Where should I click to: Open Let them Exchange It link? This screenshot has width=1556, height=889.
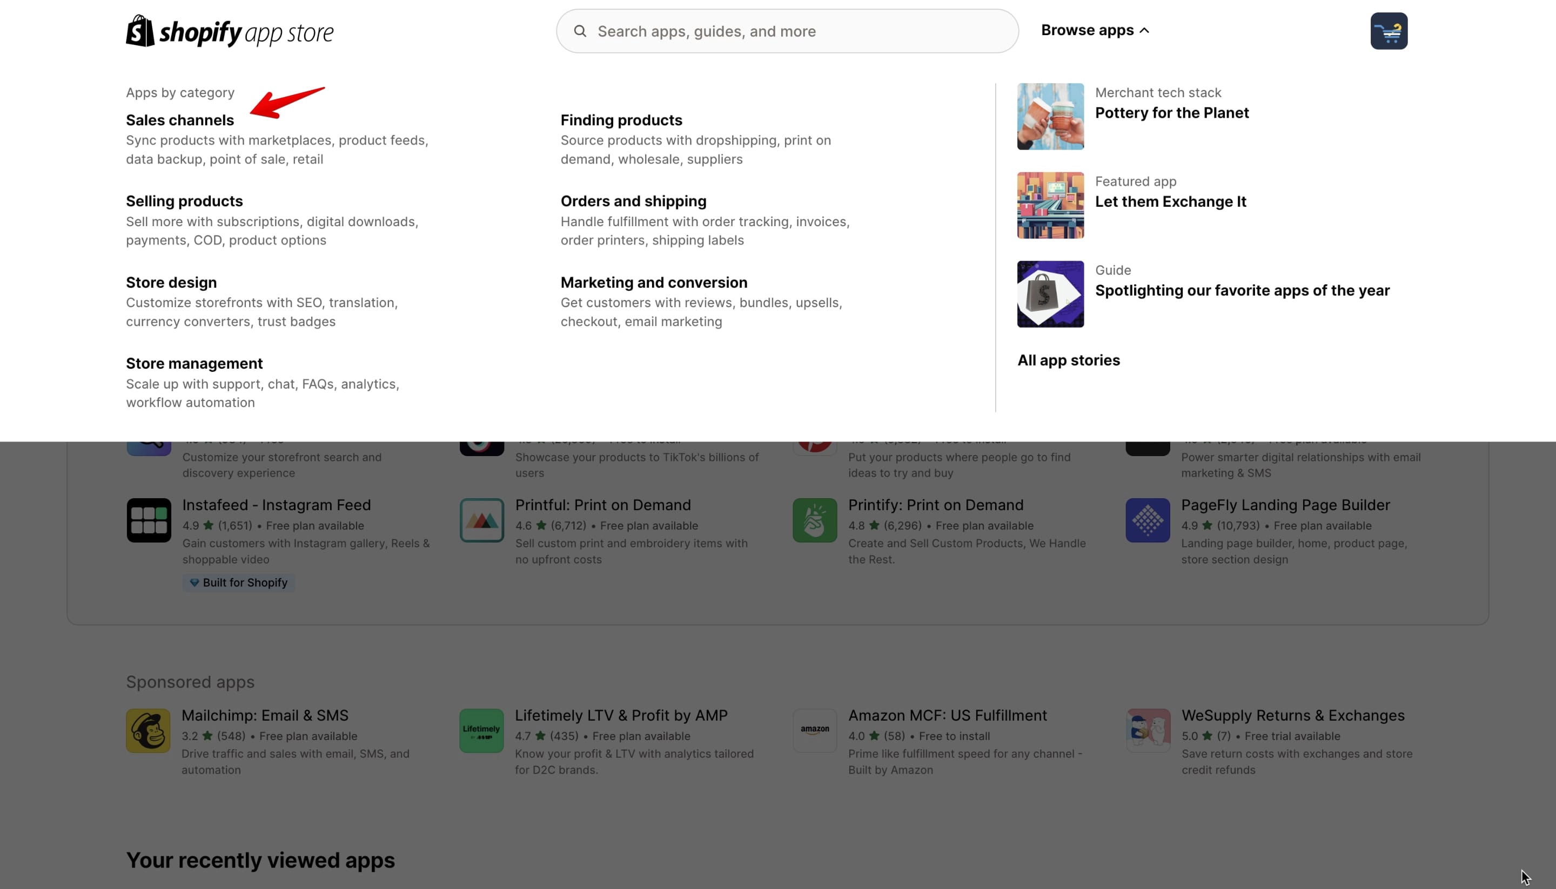pos(1170,201)
